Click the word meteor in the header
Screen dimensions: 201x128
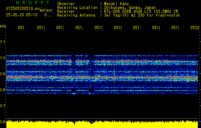46,10
